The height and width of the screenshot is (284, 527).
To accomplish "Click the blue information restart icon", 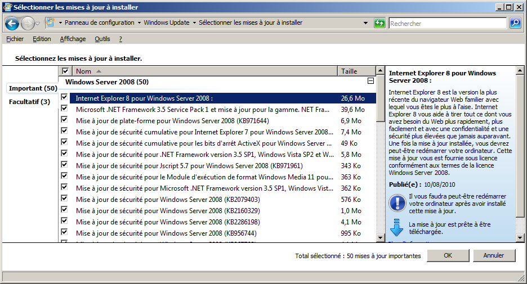I will pyautogui.click(x=397, y=202).
